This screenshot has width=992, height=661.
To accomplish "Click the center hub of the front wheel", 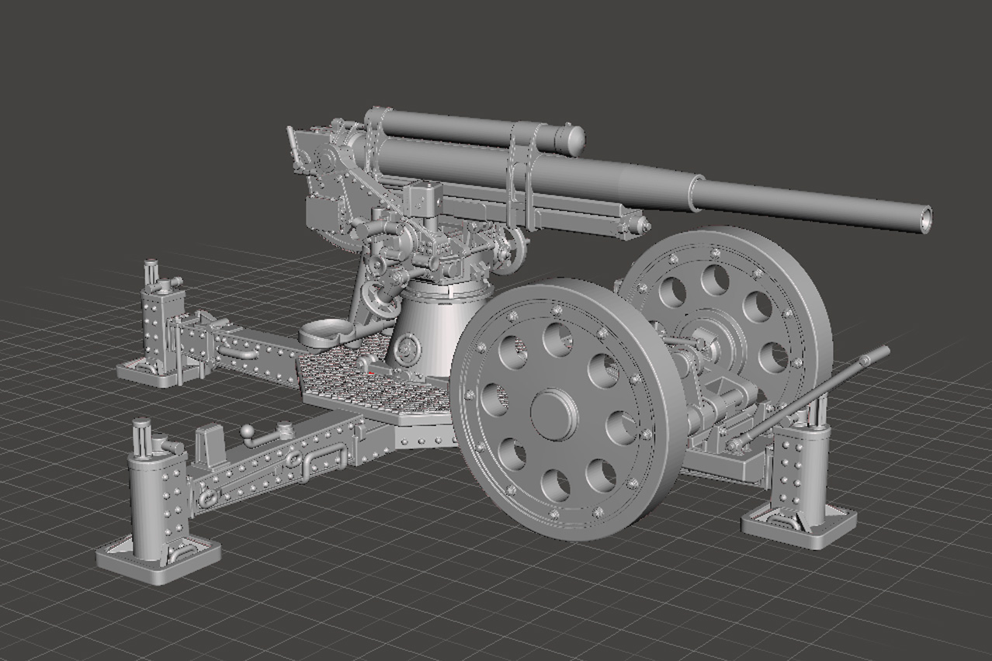I will [554, 414].
